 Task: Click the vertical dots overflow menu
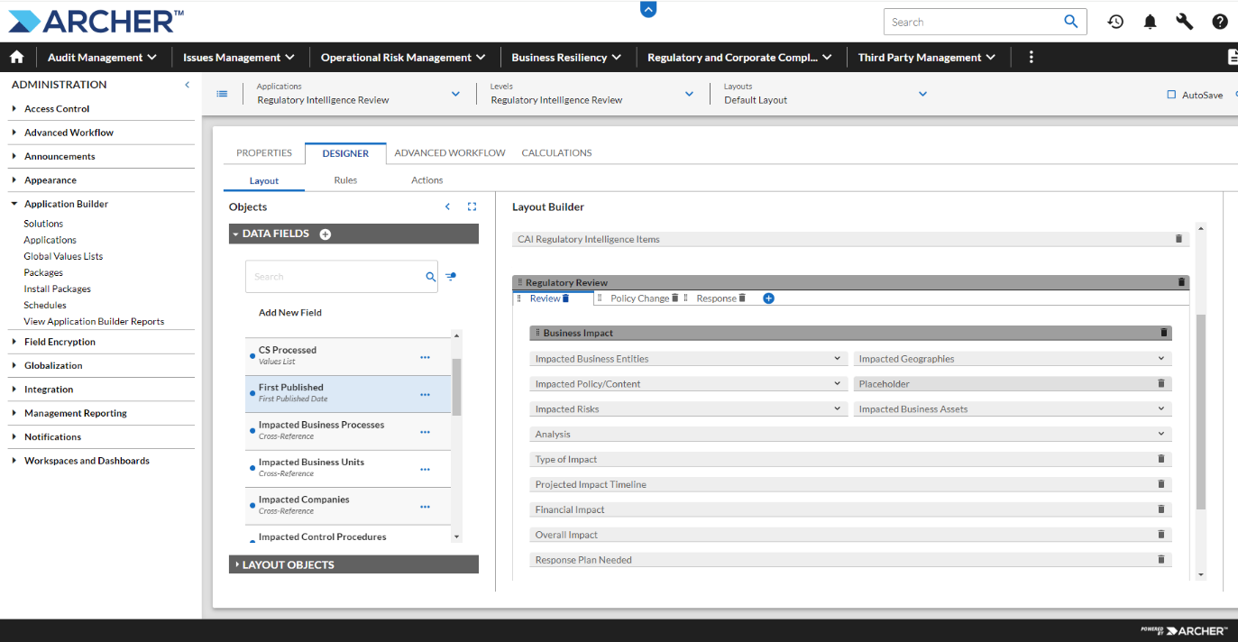pyautogui.click(x=1032, y=57)
